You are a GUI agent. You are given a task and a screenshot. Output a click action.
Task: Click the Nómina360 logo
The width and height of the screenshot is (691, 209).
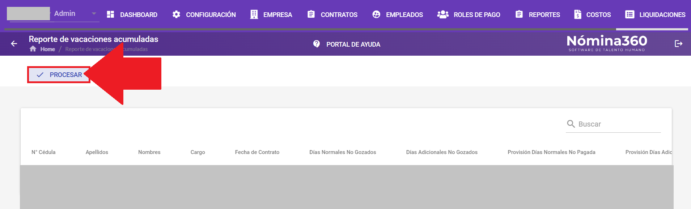[607, 43]
